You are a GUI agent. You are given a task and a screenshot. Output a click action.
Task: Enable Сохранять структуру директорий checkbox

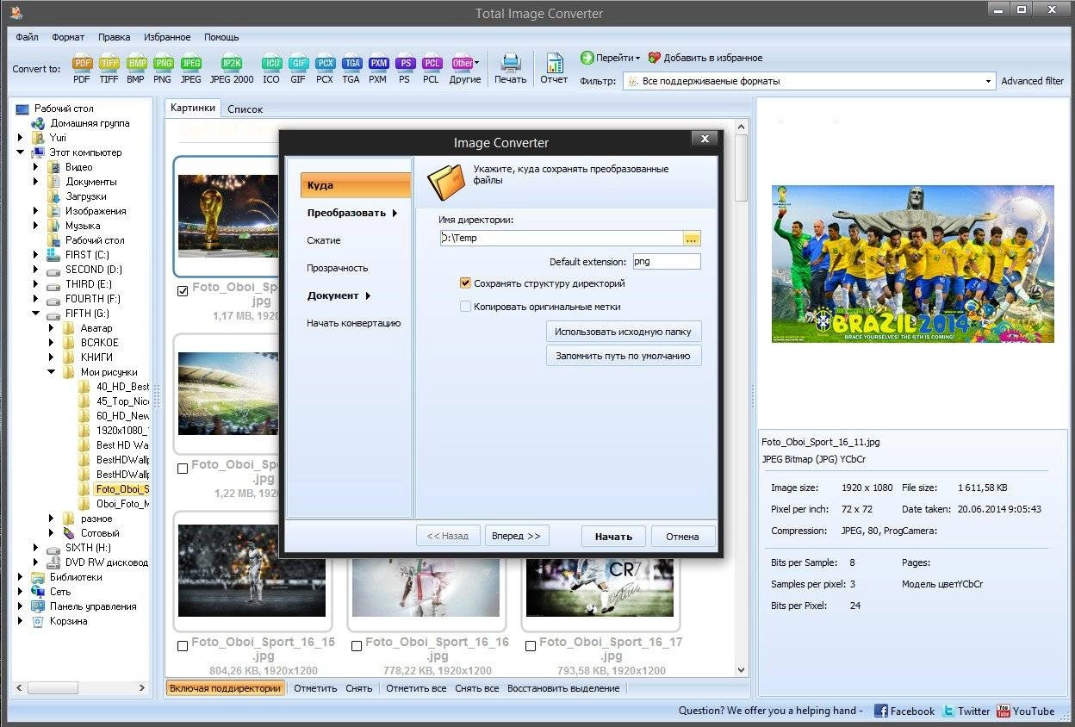pos(465,283)
